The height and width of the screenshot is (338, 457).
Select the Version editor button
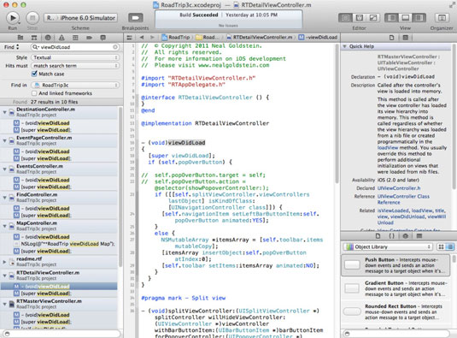[x=373, y=18]
